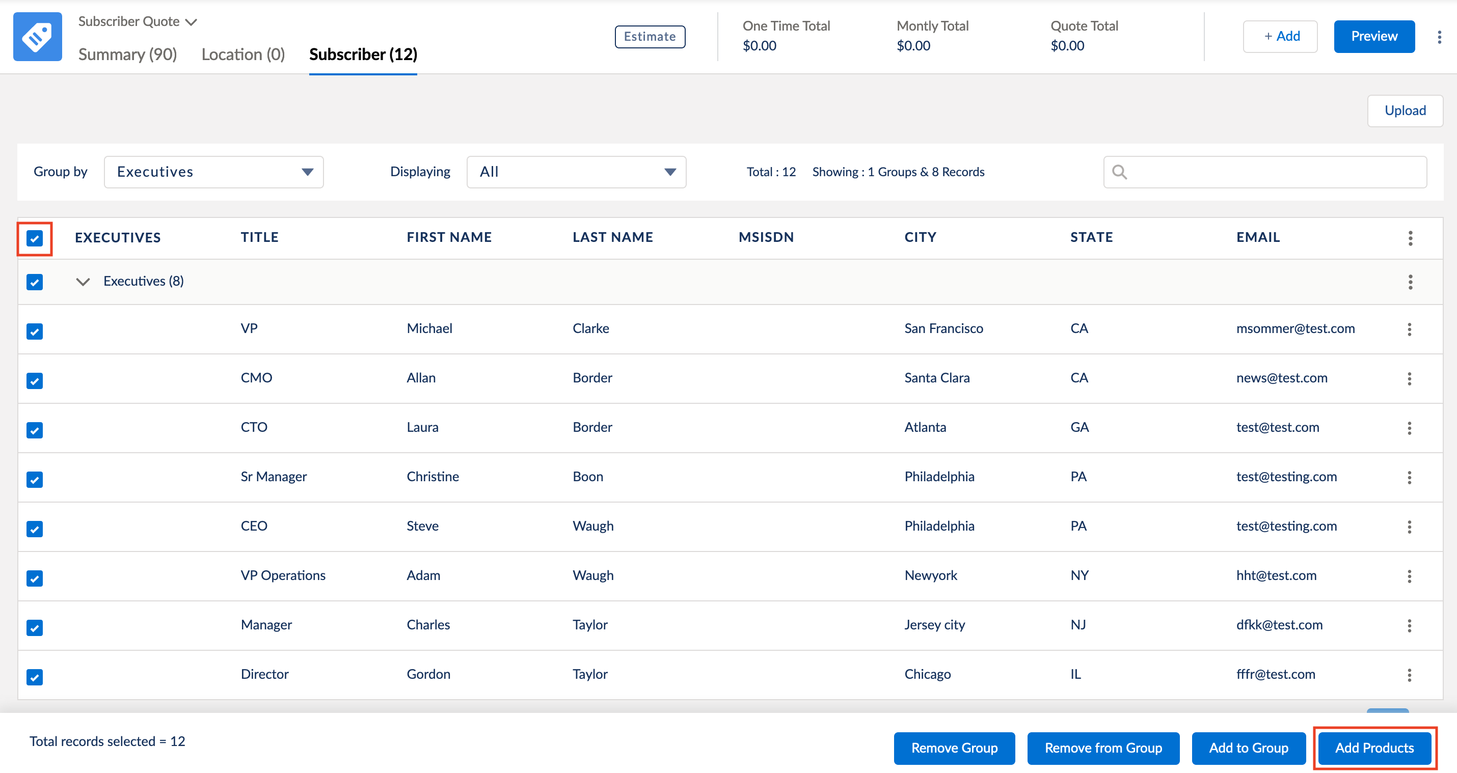The image size is (1457, 773).
Task: Click the fffr@test.com email cell
Action: coord(1276,674)
